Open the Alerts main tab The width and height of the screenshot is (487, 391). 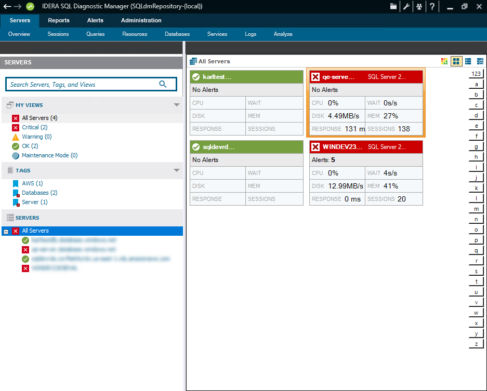point(95,20)
